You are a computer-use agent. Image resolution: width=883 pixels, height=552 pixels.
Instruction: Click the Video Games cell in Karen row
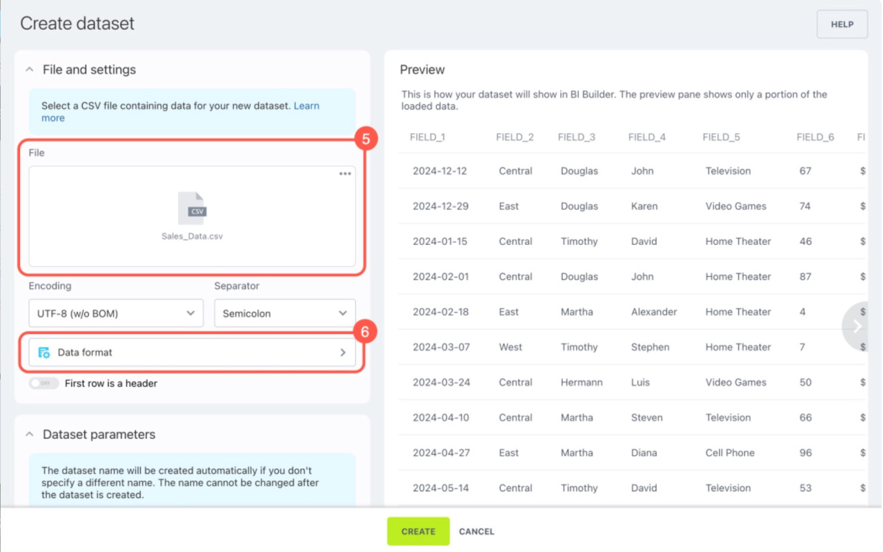pyautogui.click(x=735, y=206)
